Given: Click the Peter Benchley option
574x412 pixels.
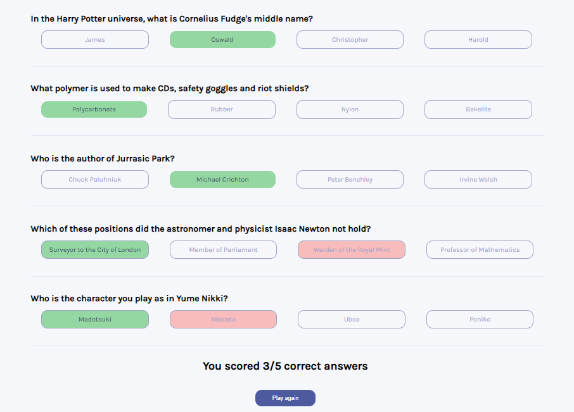Looking at the screenshot, I should coord(350,180).
